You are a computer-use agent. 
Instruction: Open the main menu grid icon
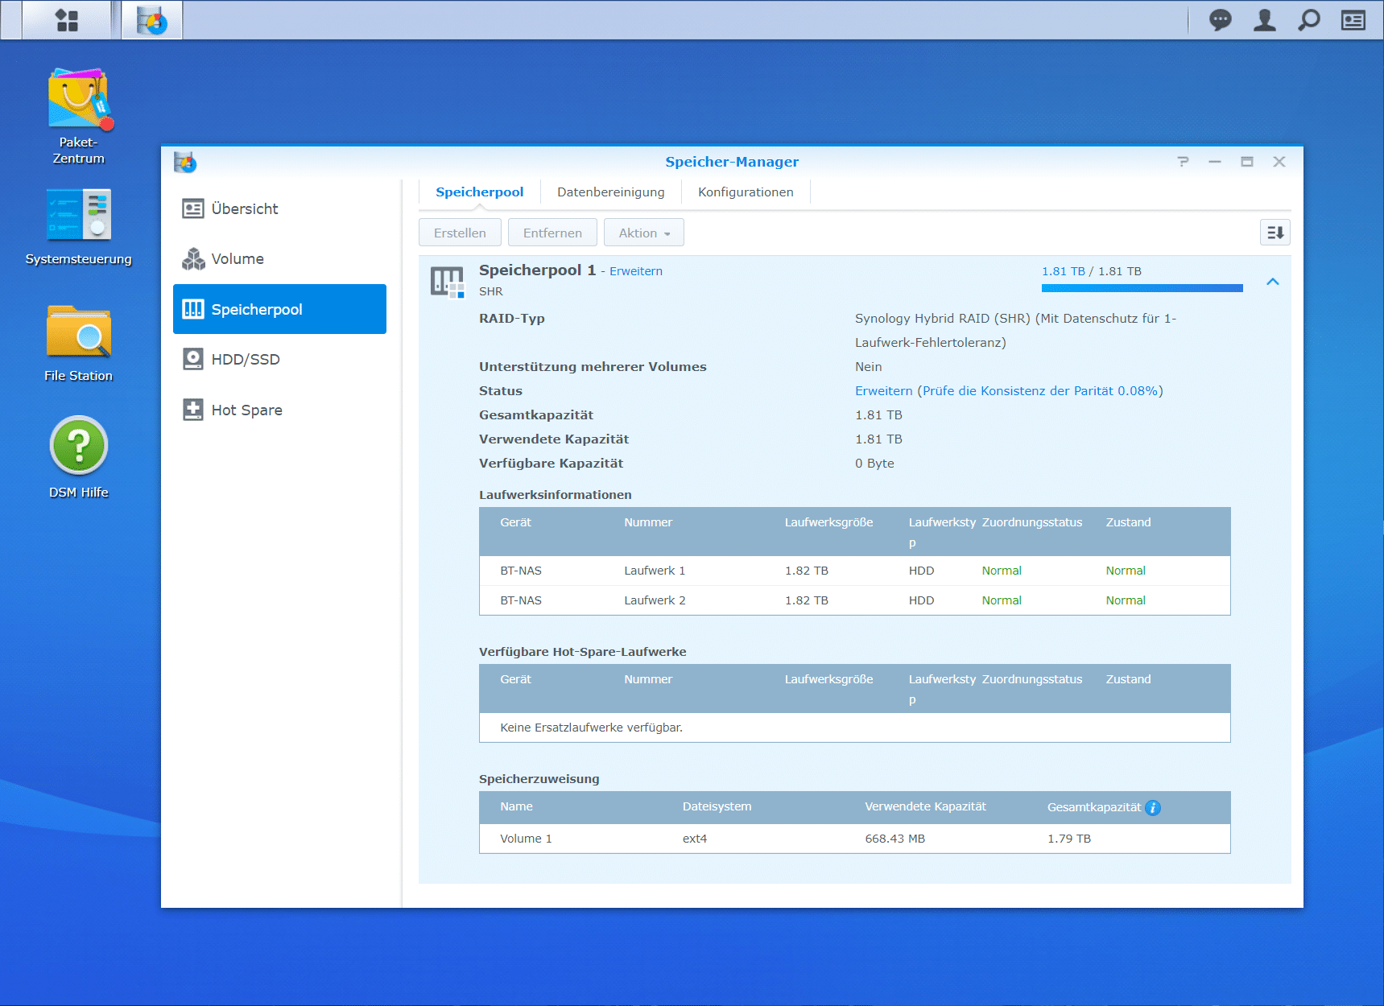click(67, 20)
